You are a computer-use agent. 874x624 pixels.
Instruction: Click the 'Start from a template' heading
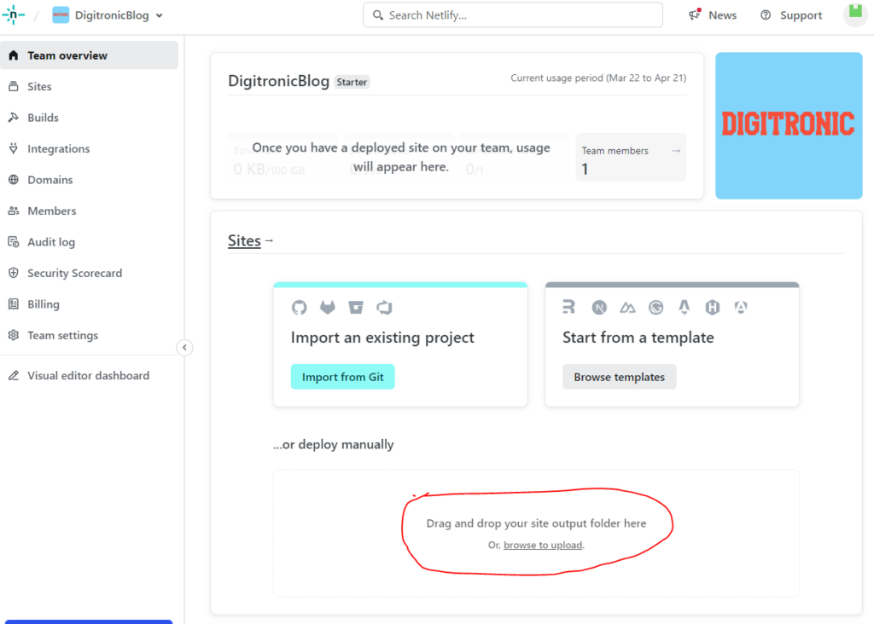[638, 338]
